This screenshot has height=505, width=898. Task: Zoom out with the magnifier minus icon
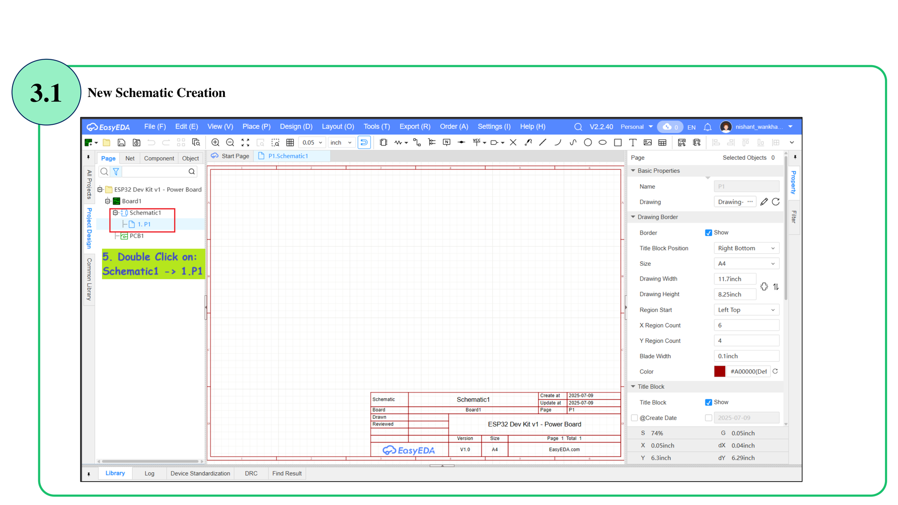[x=230, y=143]
